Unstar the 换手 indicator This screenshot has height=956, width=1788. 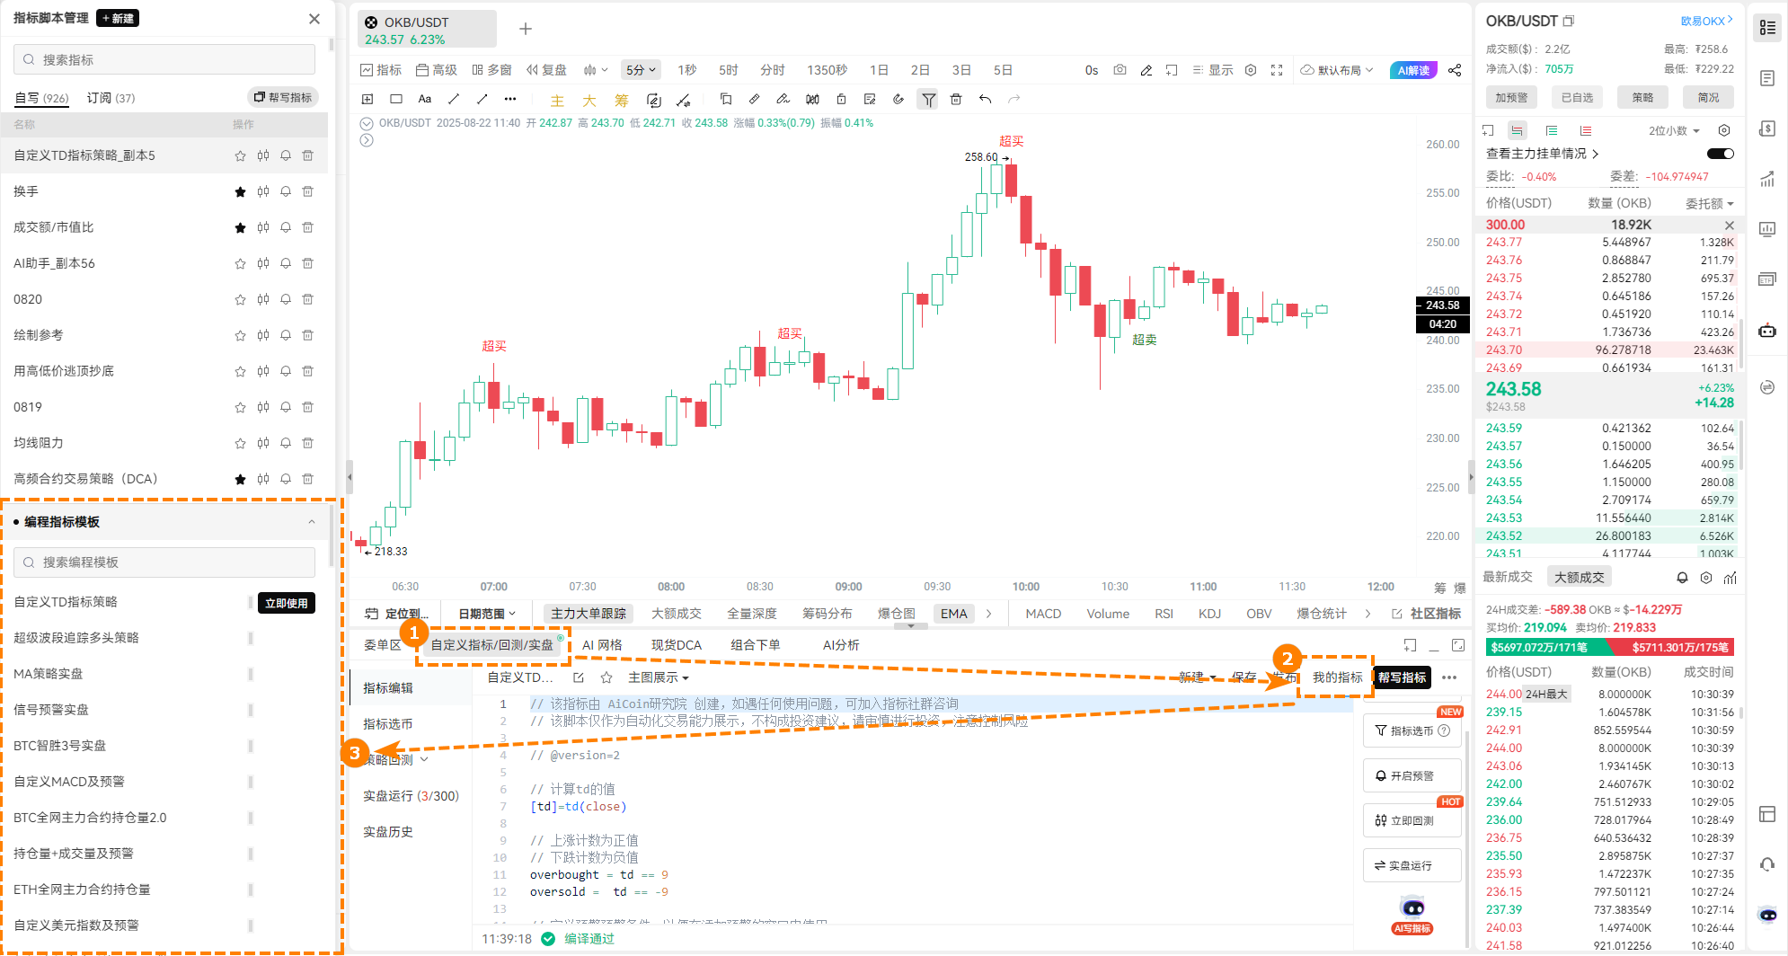coord(240,191)
